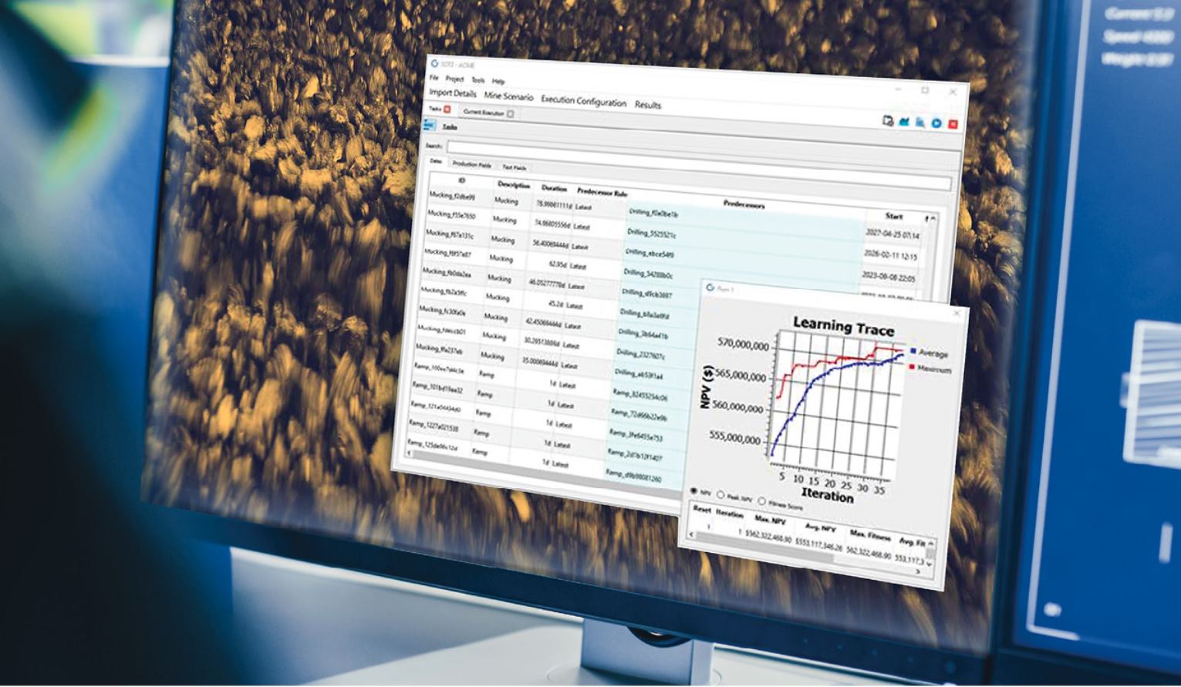The image size is (1181, 687).
Task: Select the Peak NPV radio button
Action: click(720, 496)
